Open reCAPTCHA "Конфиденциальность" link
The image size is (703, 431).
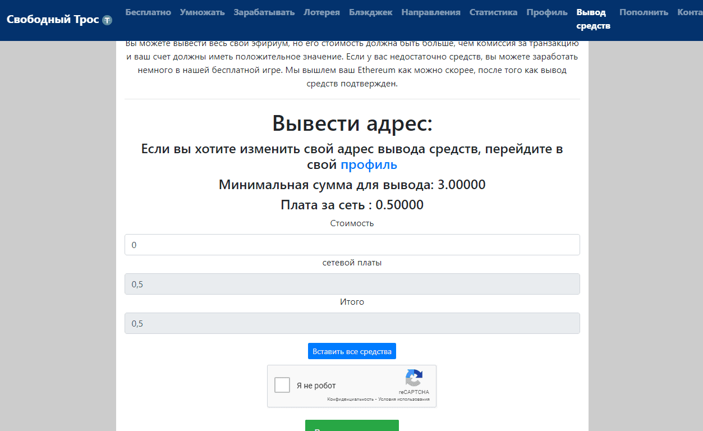(351, 400)
